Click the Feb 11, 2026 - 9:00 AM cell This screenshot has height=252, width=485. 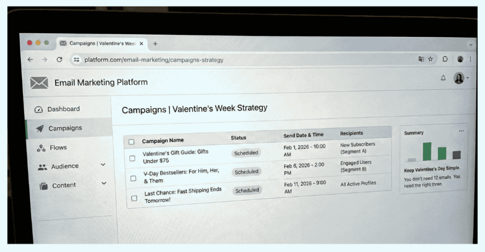coord(305,187)
